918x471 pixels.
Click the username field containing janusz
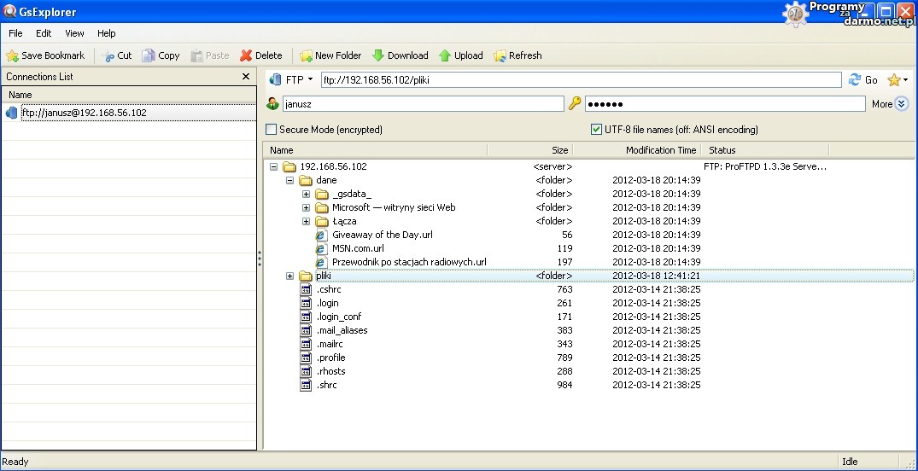click(x=423, y=104)
